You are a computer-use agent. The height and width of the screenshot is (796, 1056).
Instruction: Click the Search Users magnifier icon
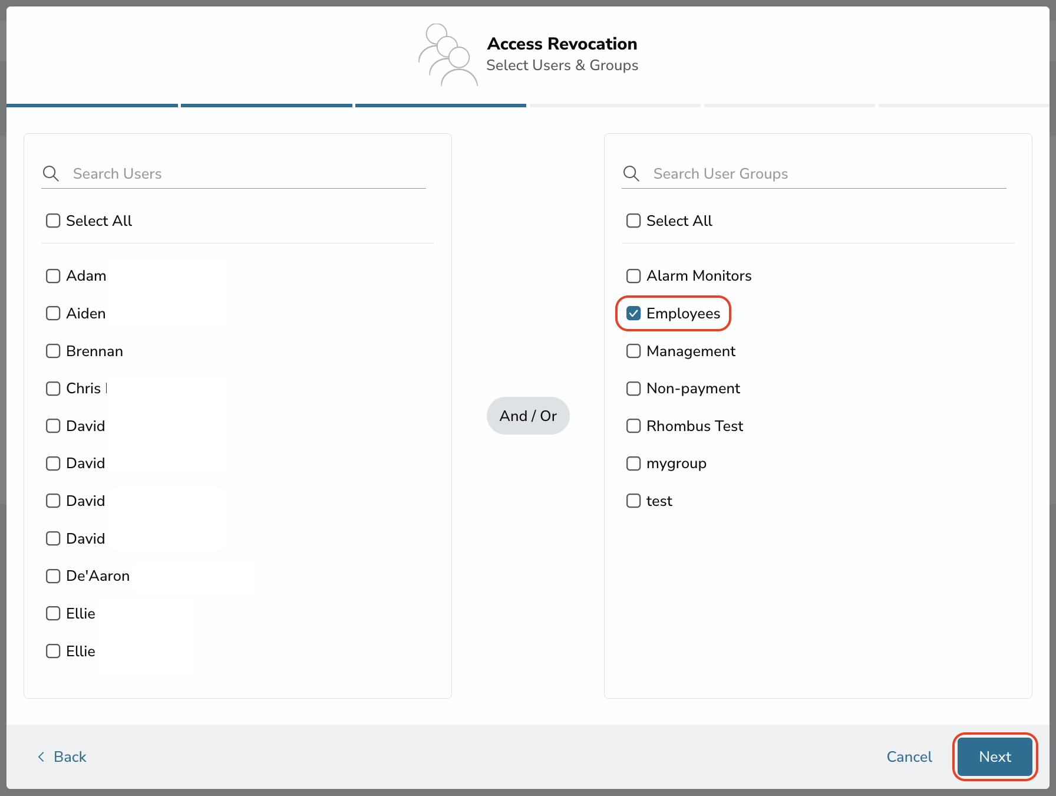(x=51, y=173)
